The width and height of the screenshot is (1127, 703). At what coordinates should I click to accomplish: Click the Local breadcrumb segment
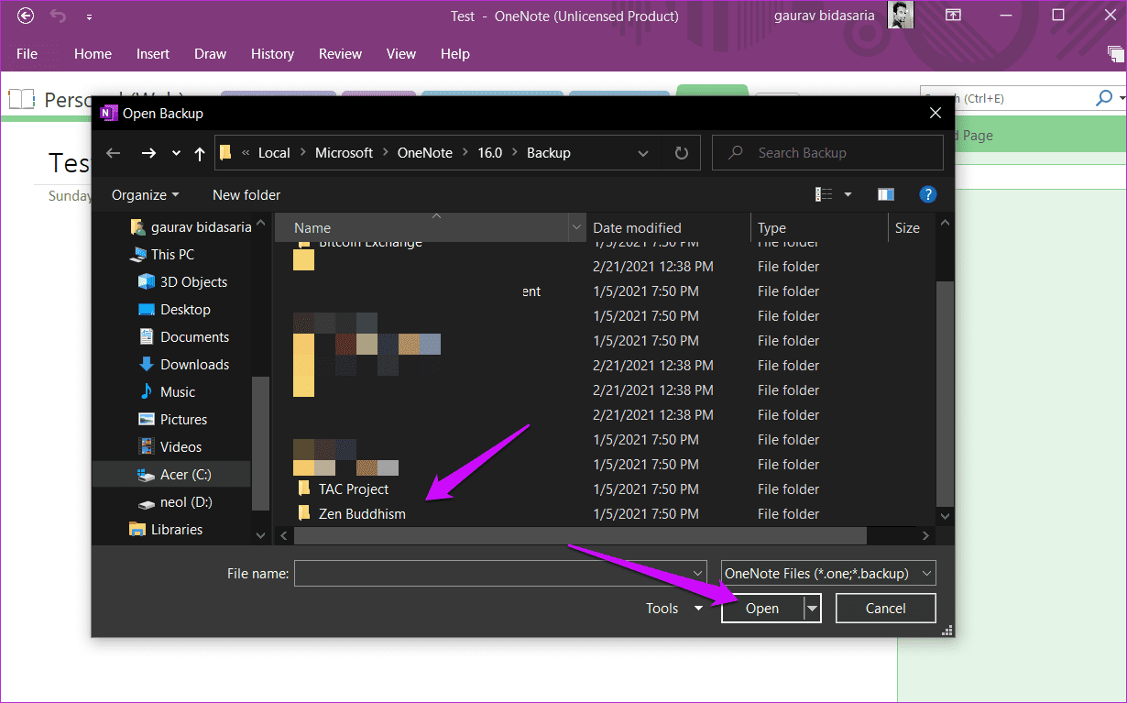click(x=273, y=153)
